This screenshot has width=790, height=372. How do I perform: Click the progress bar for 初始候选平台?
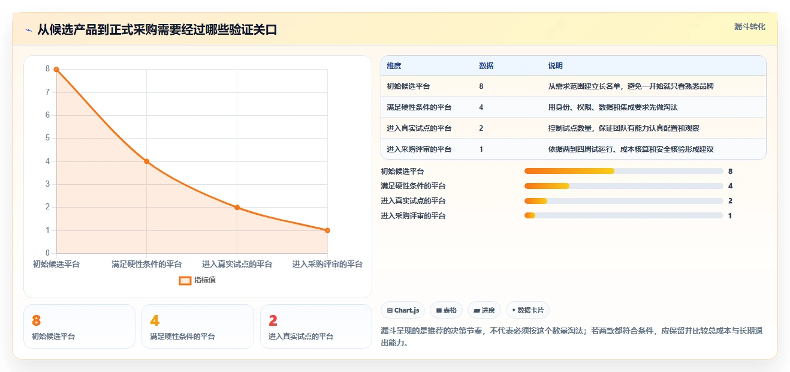623,171
